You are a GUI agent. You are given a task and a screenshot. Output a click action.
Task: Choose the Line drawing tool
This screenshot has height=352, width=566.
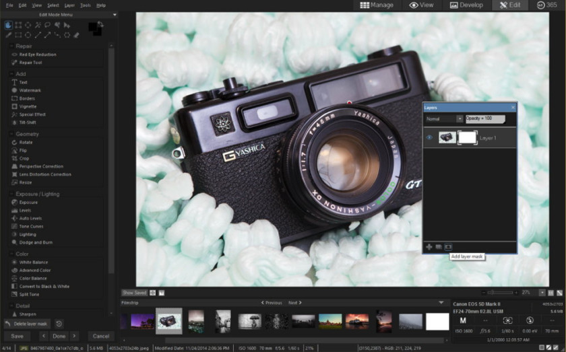tap(38, 35)
